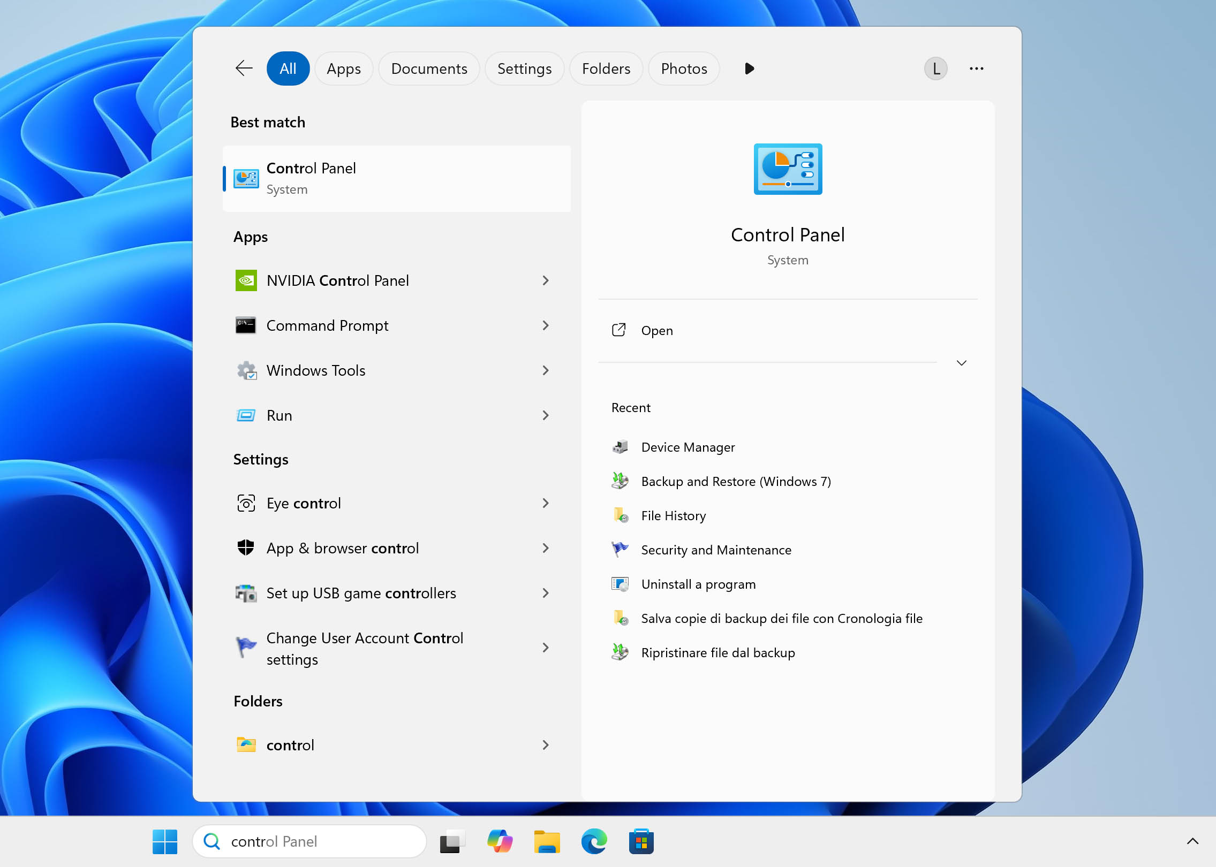Viewport: 1216px width, 867px height.
Task: Switch to the Folders filter tab
Action: point(606,69)
